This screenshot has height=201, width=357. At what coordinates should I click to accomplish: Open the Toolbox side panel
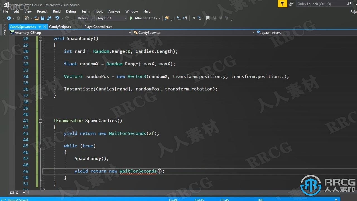coord(4,30)
